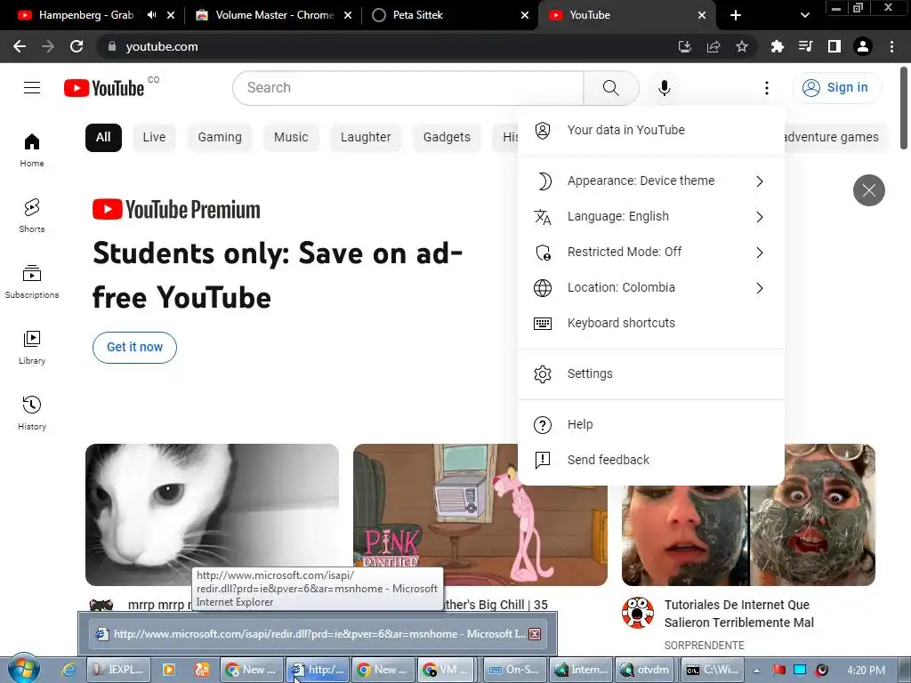Click into the YouTube search field

coord(408,88)
